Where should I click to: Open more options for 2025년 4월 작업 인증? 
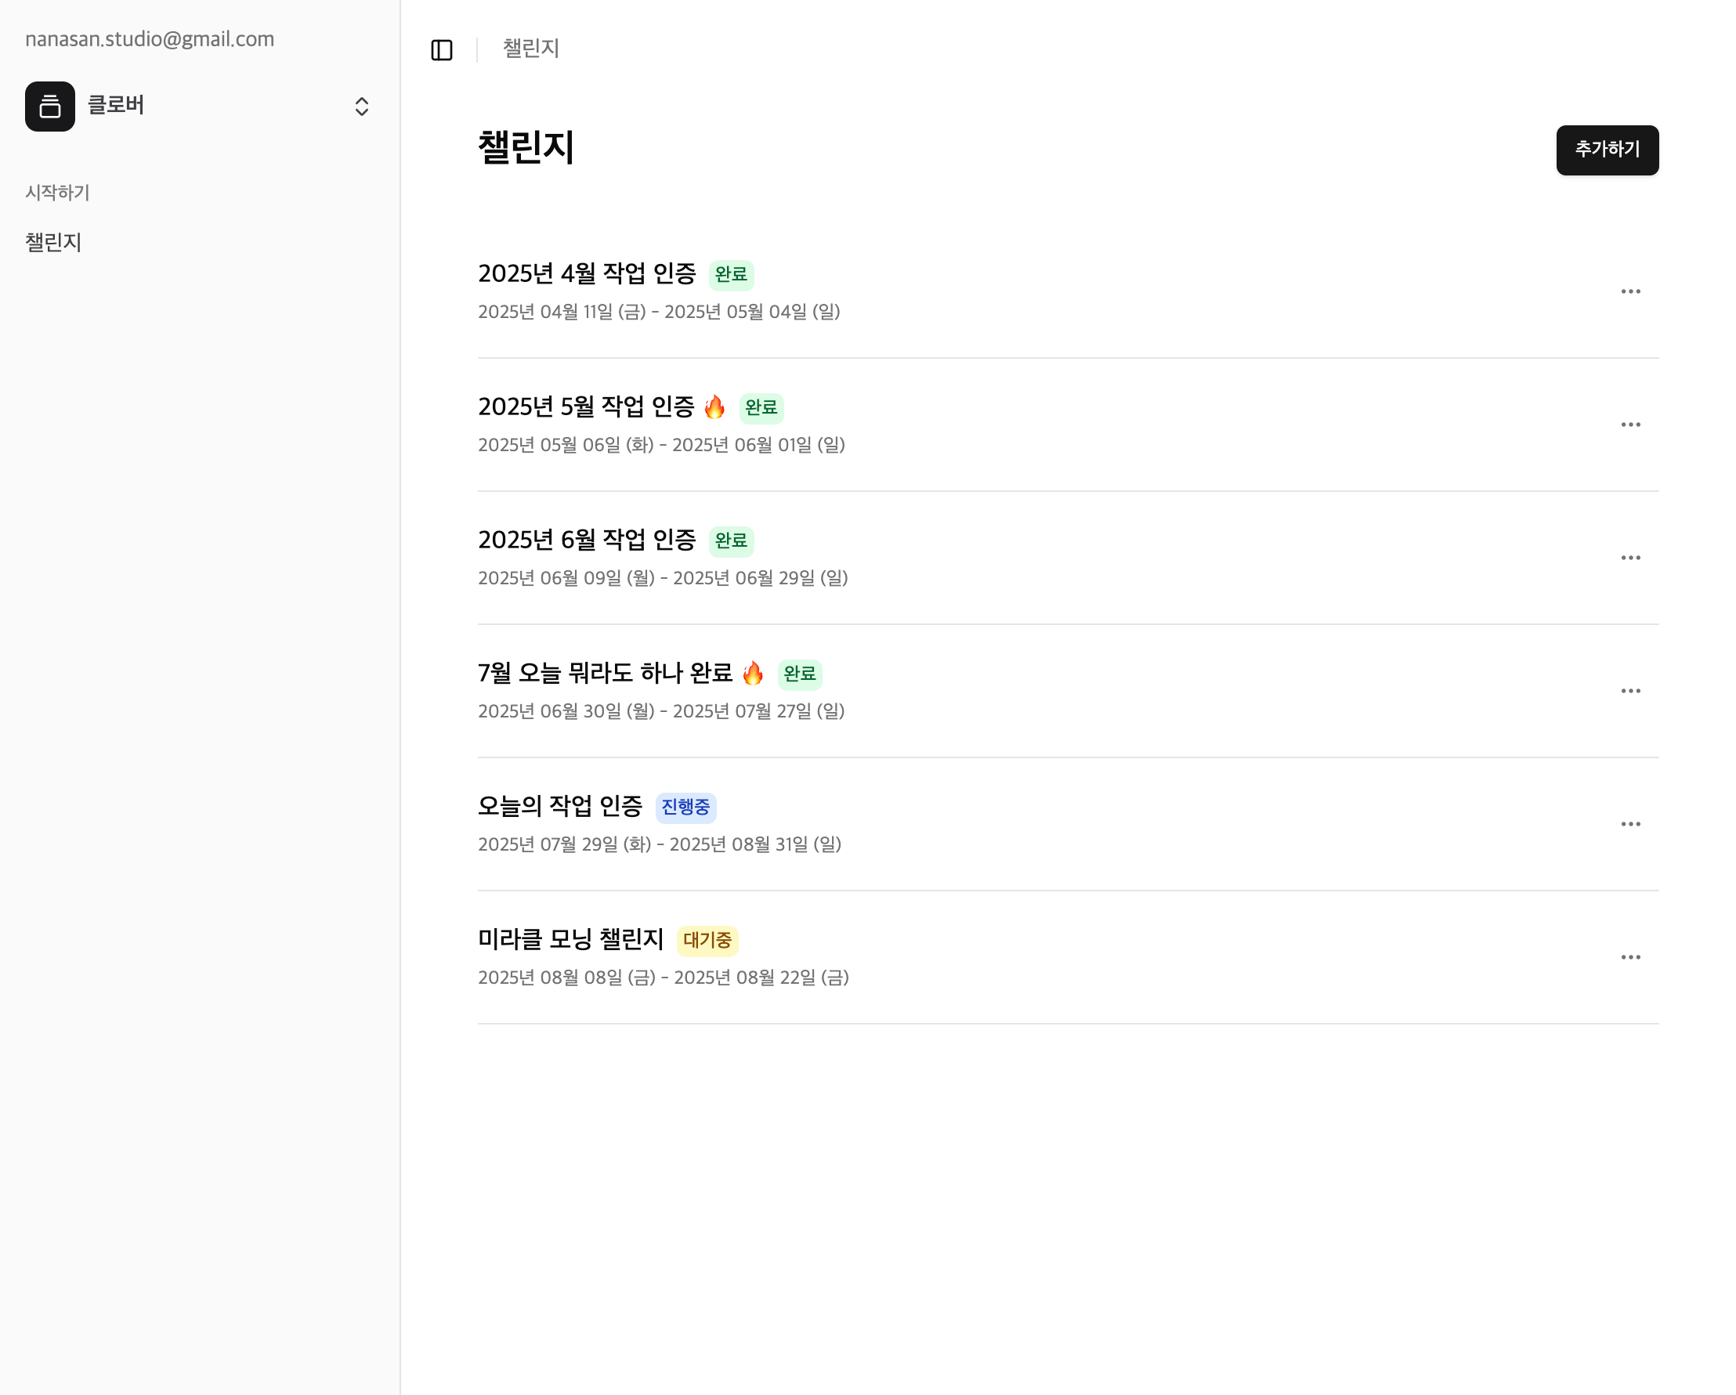1629,291
